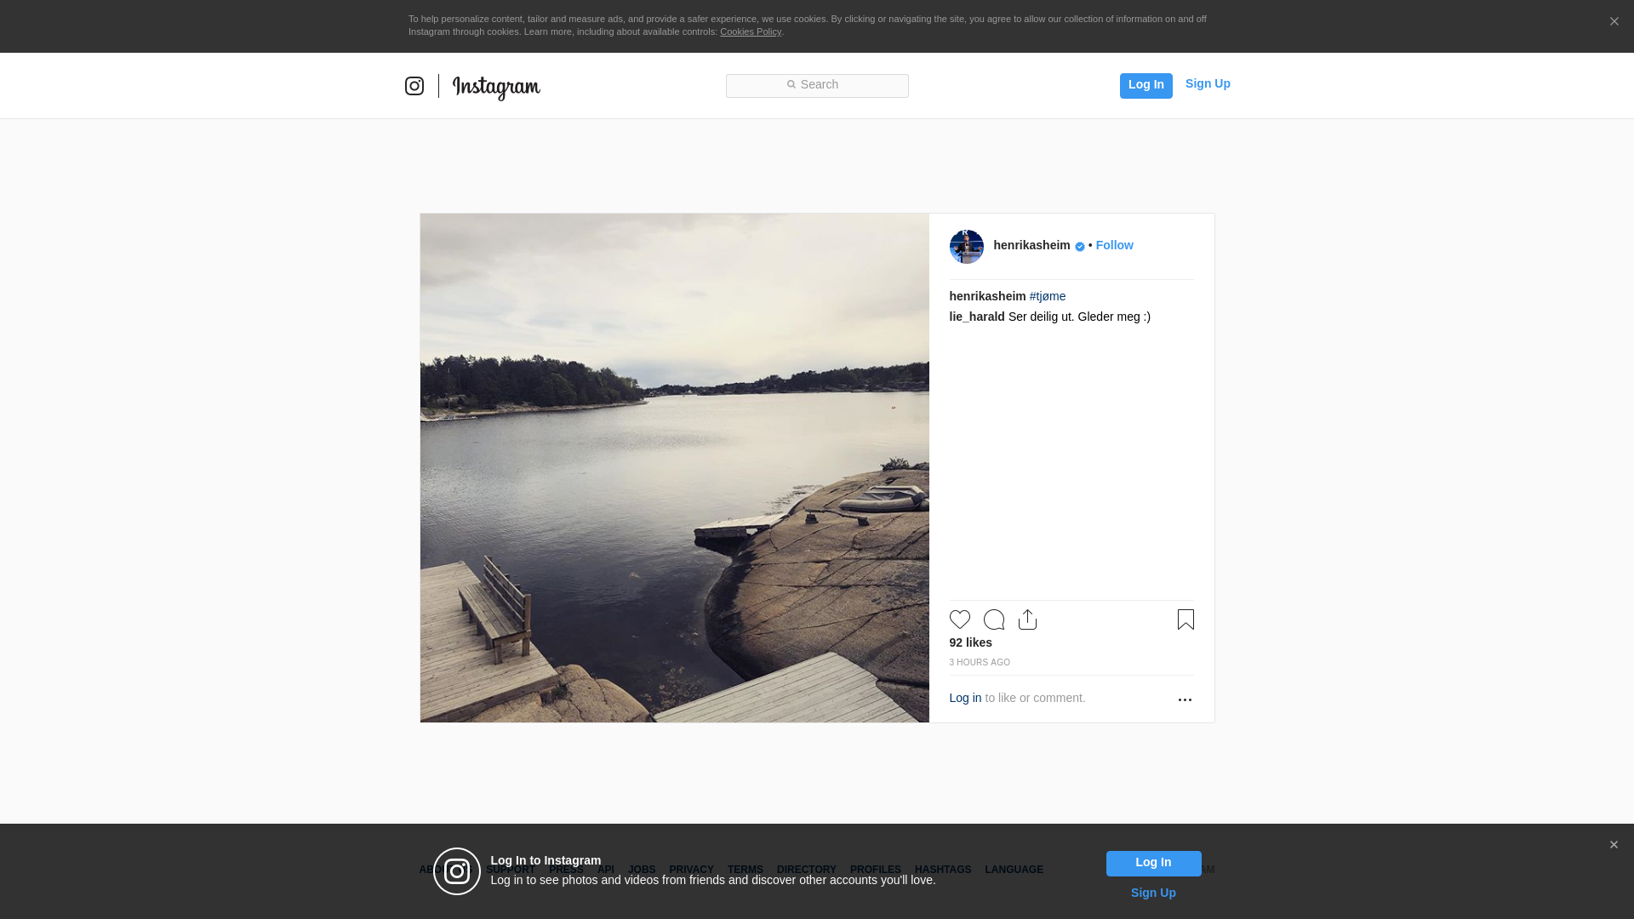
Task: Click the header Sign Up link
Action: (1207, 83)
